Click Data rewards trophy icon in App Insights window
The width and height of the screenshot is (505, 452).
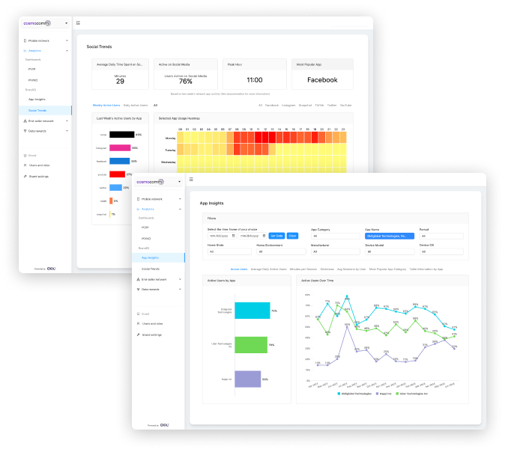(x=138, y=289)
